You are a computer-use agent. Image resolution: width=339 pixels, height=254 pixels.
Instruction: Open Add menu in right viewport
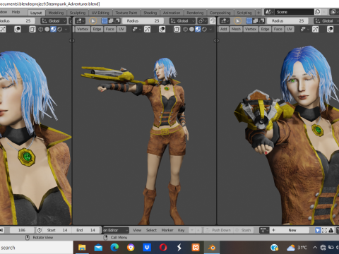coord(224,29)
